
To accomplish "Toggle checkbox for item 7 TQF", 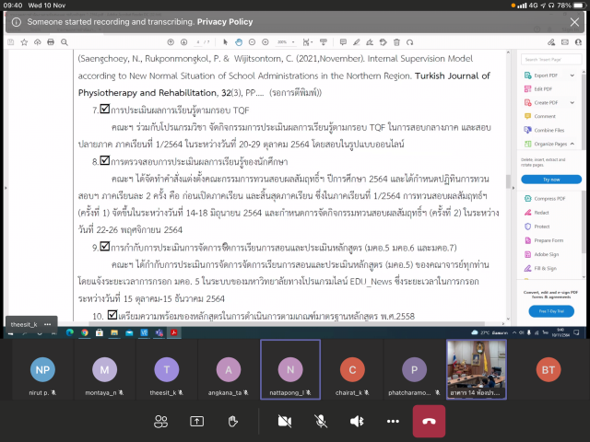I will 104,110.
